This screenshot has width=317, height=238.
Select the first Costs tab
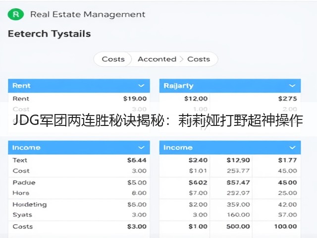pyautogui.click(x=113, y=59)
